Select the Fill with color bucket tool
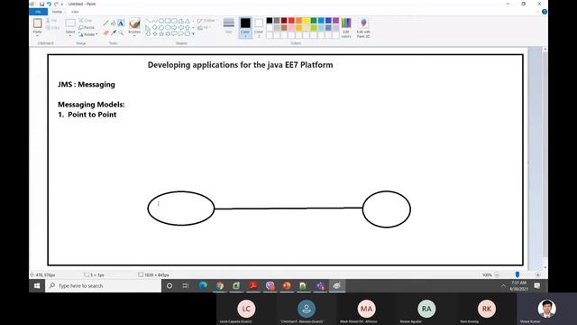 pos(114,23)
